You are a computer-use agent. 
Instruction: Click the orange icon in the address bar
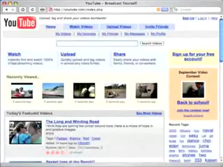coord(159,9)
